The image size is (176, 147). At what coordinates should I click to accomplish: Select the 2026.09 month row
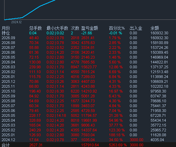click(x=8, y=38)
